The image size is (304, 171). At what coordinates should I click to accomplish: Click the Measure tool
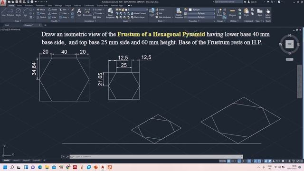(x=232, y=12)
